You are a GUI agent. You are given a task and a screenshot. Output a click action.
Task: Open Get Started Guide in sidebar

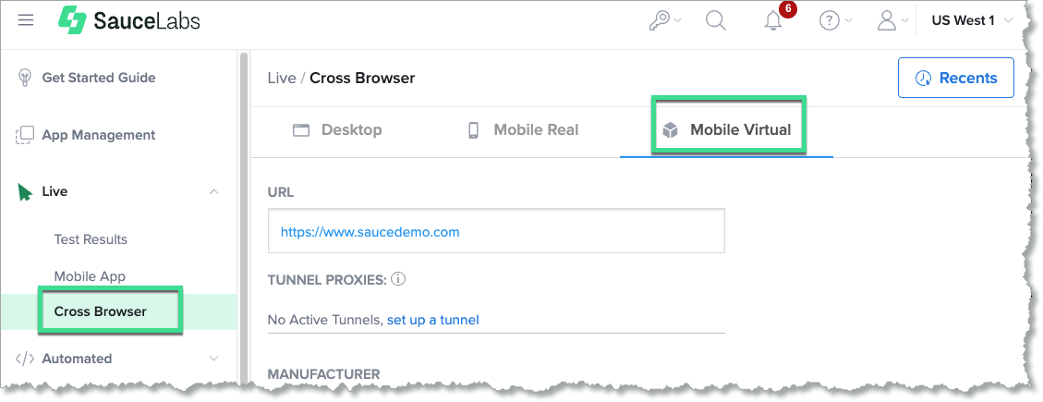click(x=98, y=78)
